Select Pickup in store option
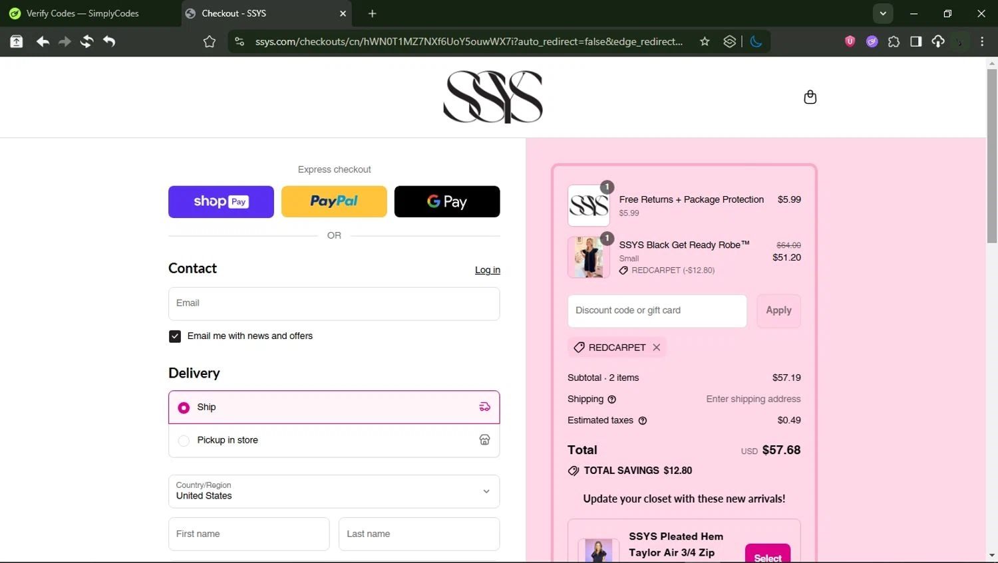 (x=334, y=440)
